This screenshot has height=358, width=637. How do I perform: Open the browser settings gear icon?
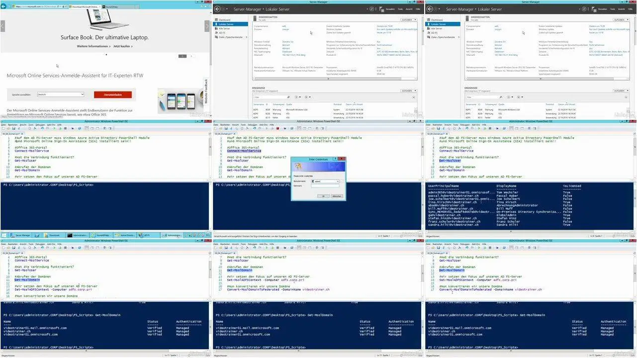(x=209, y=6)
